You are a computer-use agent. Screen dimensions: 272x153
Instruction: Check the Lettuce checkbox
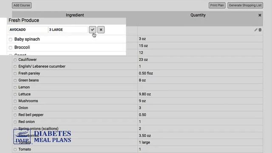click(x=15, y=94)
